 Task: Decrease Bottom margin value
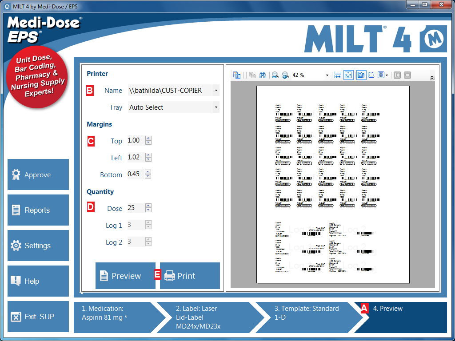coord(148,176)
